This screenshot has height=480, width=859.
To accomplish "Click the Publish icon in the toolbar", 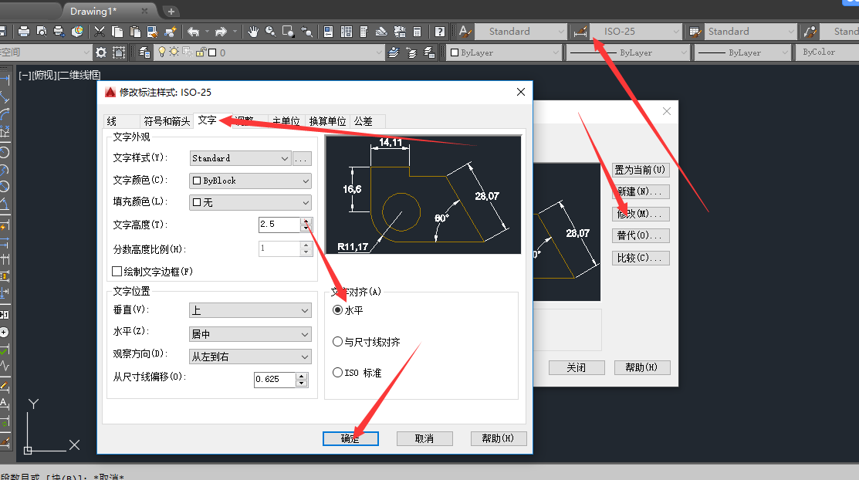I will pyautogui.click(x=59, y=31).
